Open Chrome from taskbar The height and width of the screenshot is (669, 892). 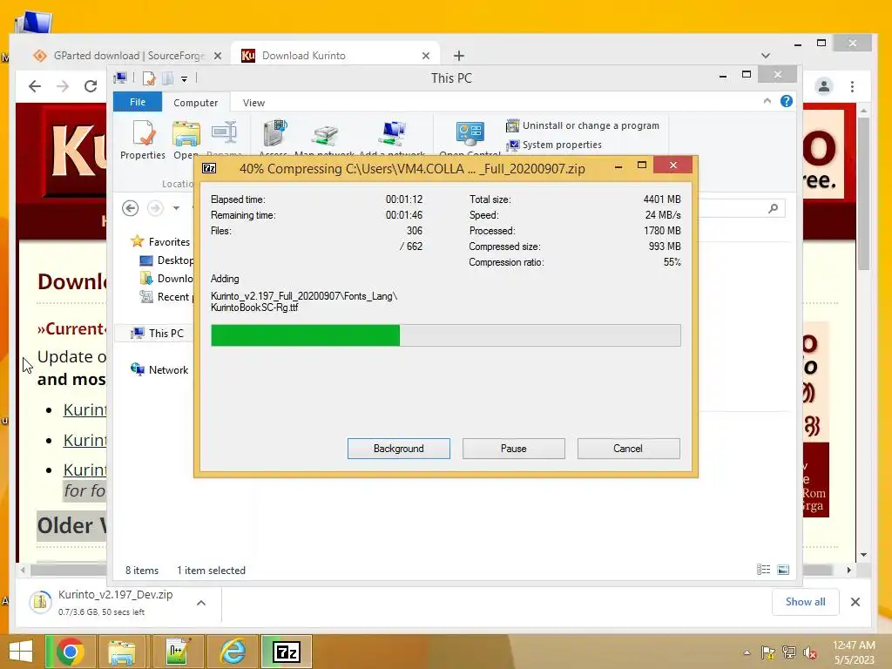click(x=70, y=652)
